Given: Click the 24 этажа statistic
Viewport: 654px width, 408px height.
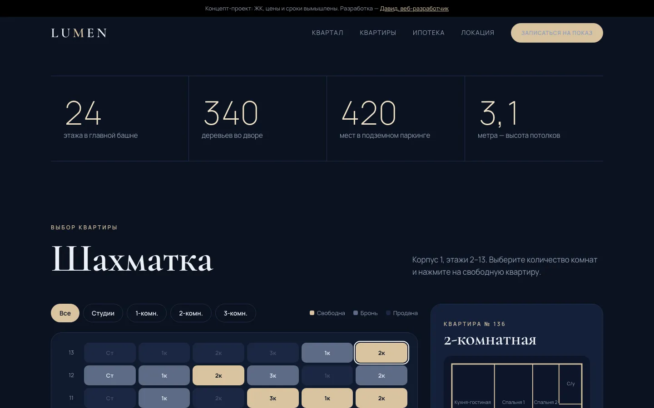Looking at the screenshot, I should coord(119,119).
